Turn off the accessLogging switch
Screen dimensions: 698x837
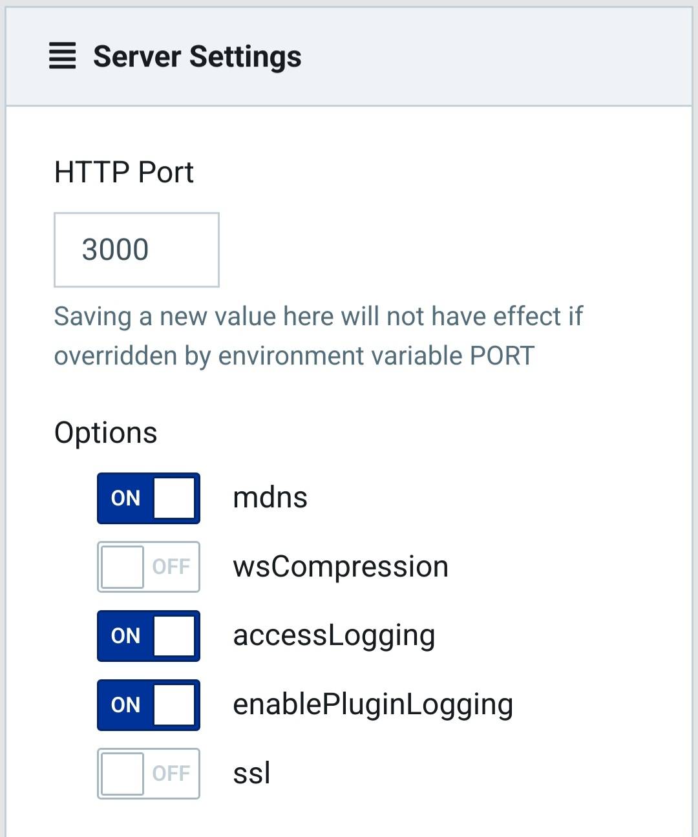click(x=149, y=636)
